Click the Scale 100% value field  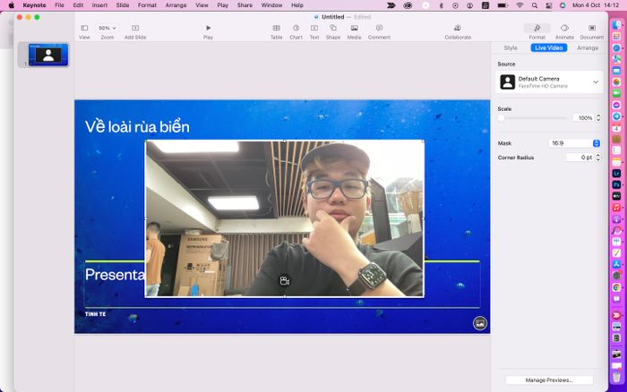tap(584, 118)
